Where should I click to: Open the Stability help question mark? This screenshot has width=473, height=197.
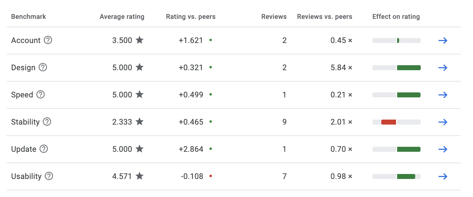(x=47, y=122)
